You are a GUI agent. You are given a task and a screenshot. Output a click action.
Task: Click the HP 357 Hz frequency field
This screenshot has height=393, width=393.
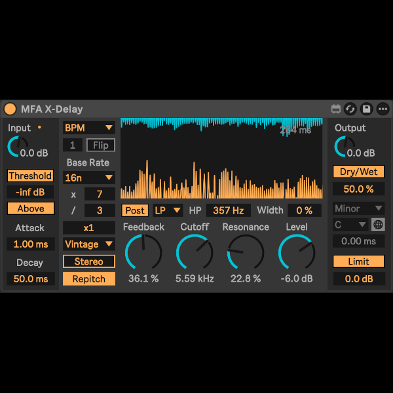pos(228,210)
